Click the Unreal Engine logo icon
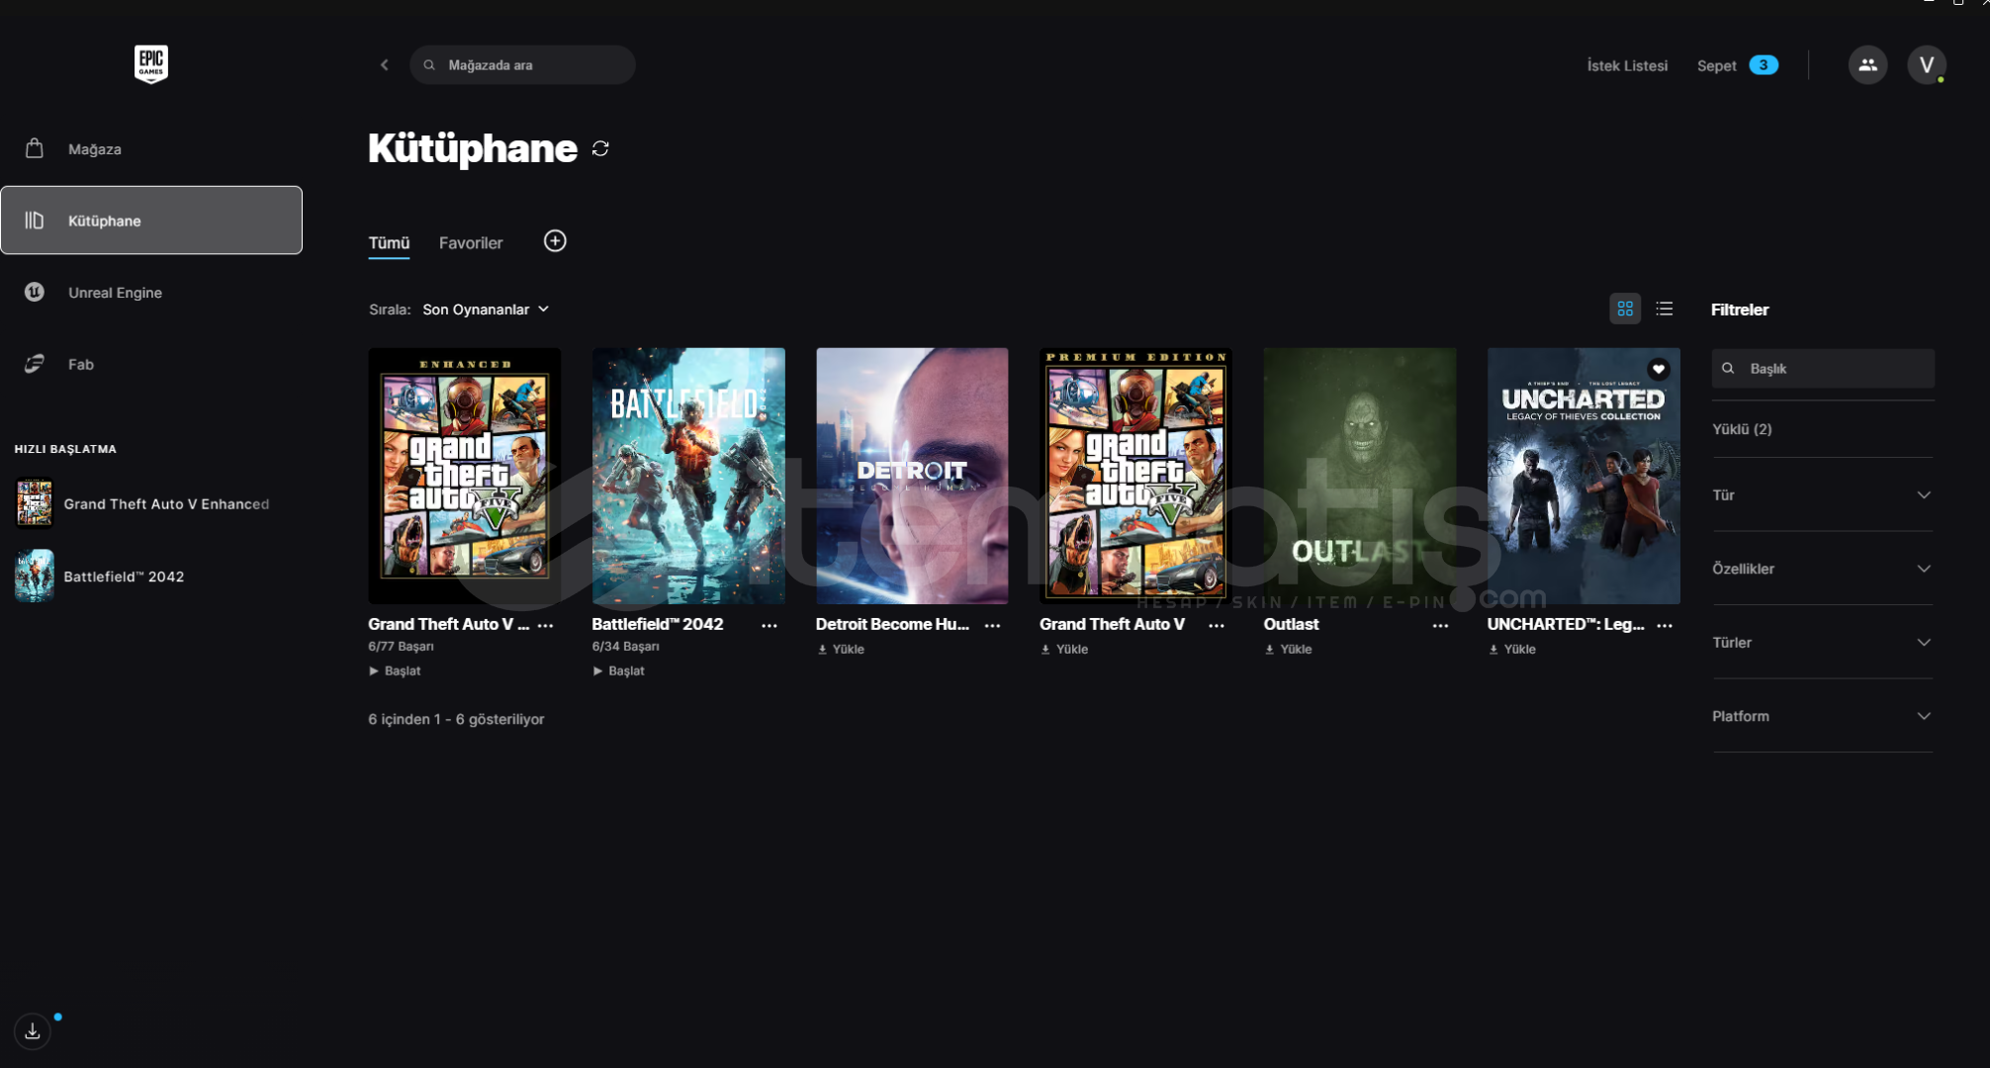This screenshot has width=1990, height=1068. coord(35,292)
